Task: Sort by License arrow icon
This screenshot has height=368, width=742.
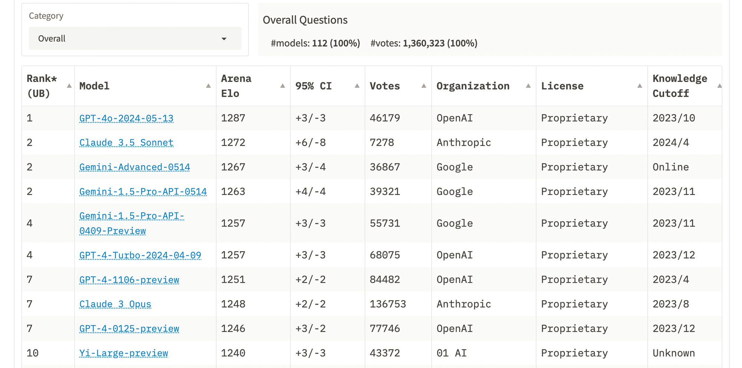Action: click(640, 86)
